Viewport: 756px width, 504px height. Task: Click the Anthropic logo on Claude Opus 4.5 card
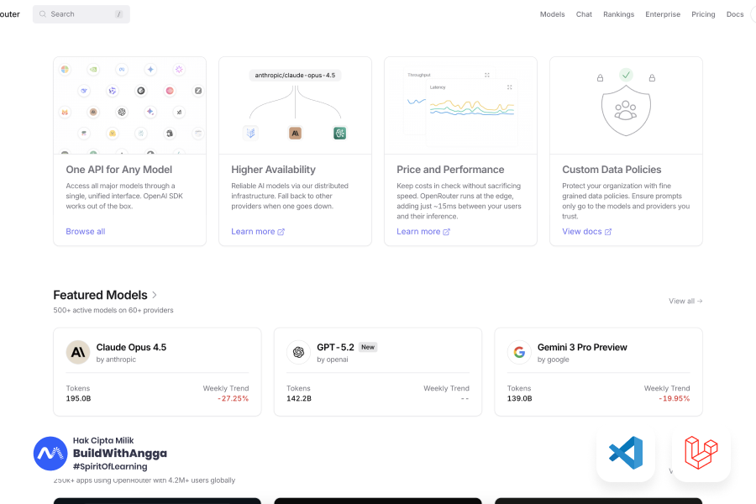click(x=78, y=353)
